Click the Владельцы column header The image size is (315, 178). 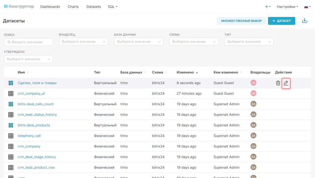[x=260, y=72]
